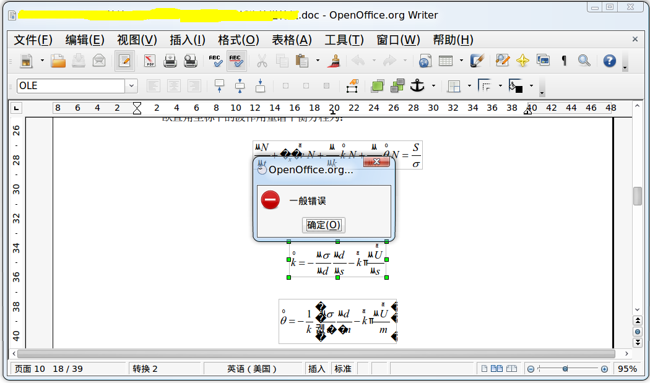Open a file with the Open folder icon
This screenshot has width=650, height=383.
click(58, 61)
